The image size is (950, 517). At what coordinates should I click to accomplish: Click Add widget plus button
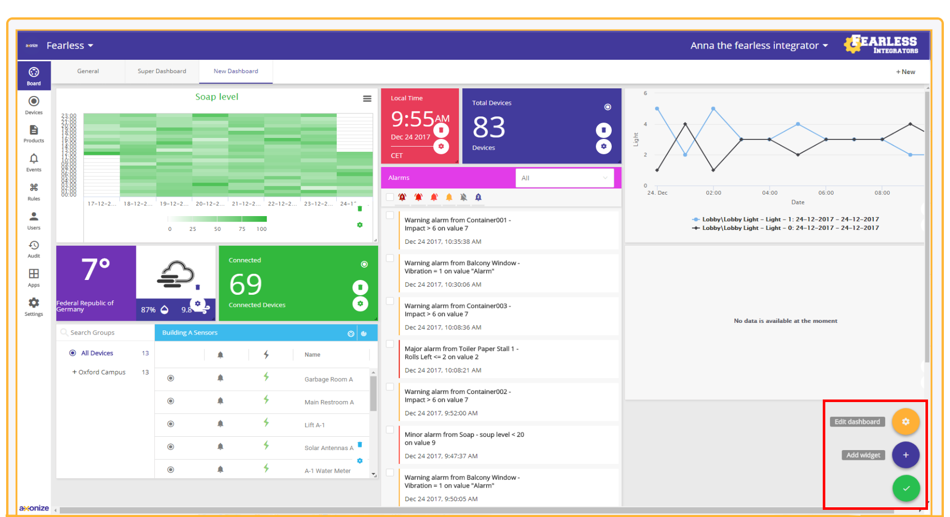point(906,455)
